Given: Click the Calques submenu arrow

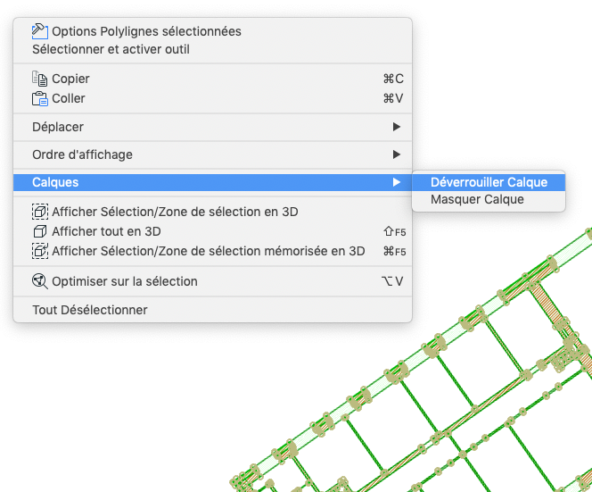Looking at the screenshot, I should [x=396, y=182].
